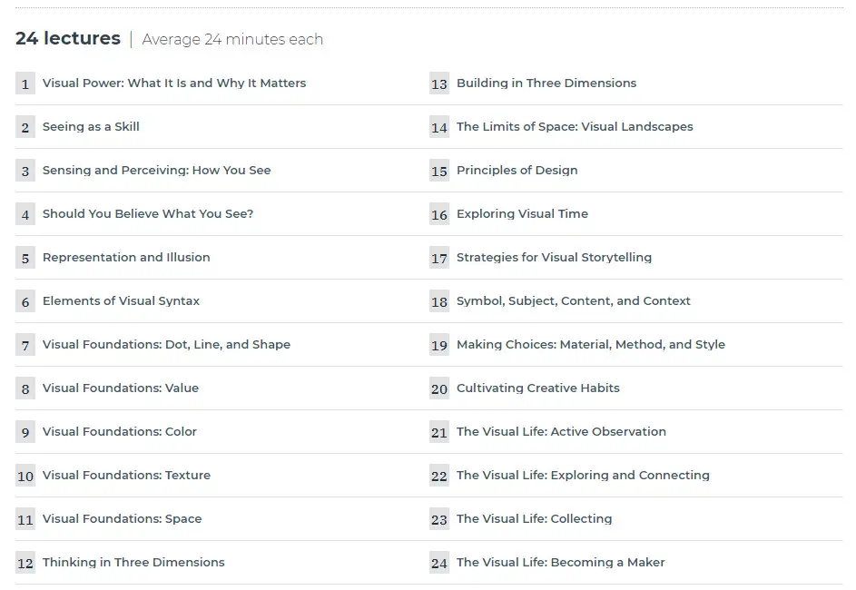Click the number 24 badge

coord(439,563)
